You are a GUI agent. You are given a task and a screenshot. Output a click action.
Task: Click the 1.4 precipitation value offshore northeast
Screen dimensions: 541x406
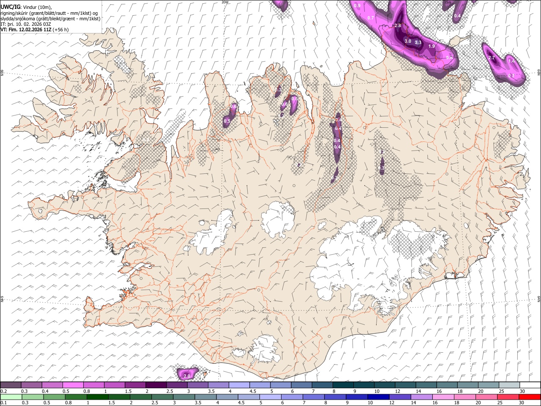pyautogui.click(x=511, y=61)
